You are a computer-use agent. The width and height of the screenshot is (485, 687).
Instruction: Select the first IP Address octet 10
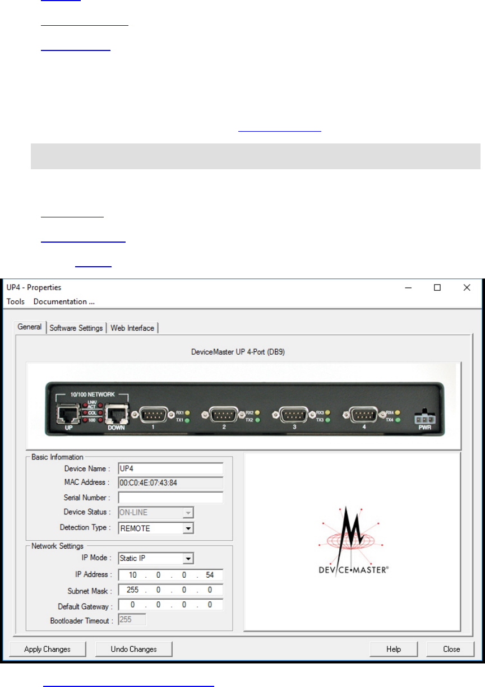point(132,575)
